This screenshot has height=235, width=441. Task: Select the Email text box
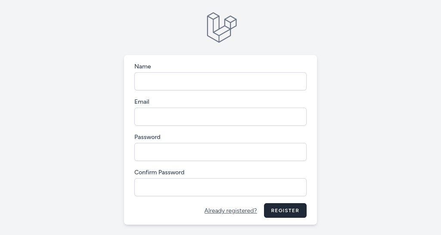pos(220,117)
